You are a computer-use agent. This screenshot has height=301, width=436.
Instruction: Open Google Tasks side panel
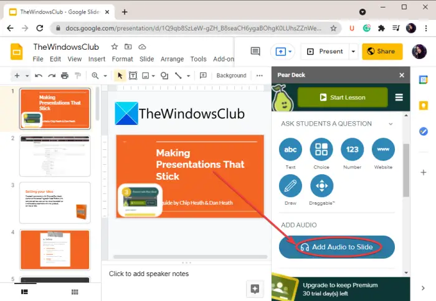[423, 131]
